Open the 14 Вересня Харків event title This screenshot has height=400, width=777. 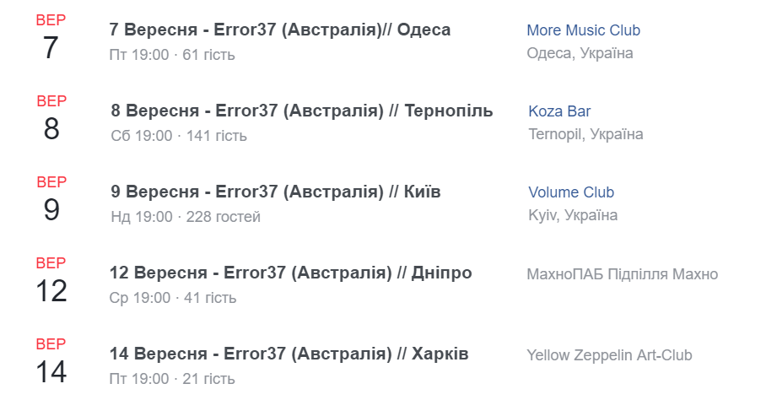(289, 354)
